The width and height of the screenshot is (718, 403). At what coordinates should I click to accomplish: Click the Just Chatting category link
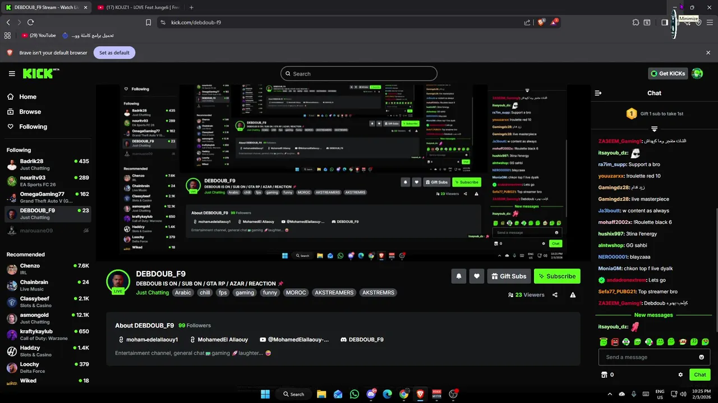pos(152,293)
